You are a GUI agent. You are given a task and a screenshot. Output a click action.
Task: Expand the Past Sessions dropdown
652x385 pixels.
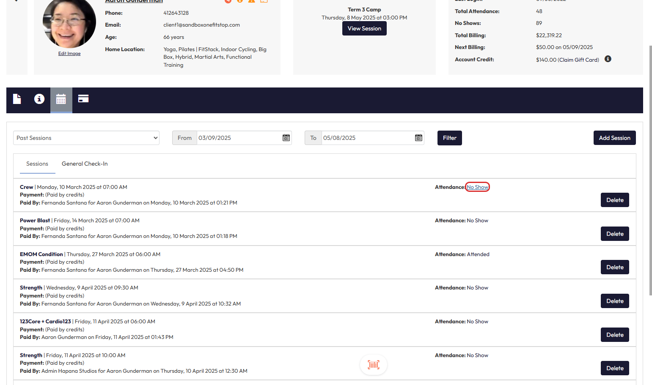coord(86,138)
